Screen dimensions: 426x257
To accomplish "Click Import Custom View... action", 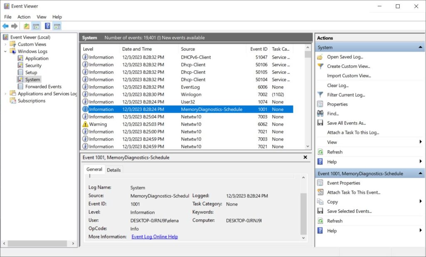I will (349, 76).
